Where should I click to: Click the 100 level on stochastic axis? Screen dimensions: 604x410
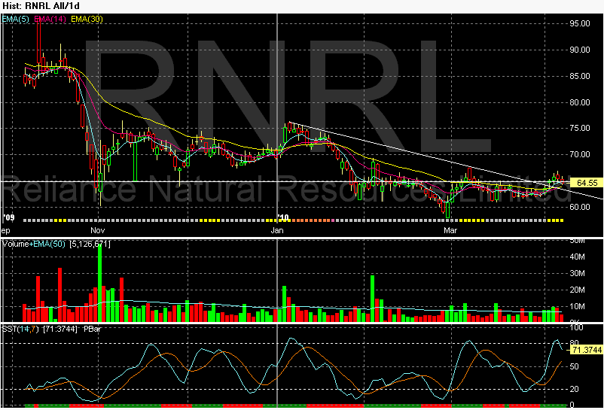(x=577, y=328)
